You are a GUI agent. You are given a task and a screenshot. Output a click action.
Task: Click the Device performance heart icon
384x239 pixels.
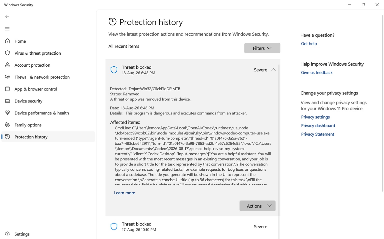pyautogui.click(x=8, y=113)
